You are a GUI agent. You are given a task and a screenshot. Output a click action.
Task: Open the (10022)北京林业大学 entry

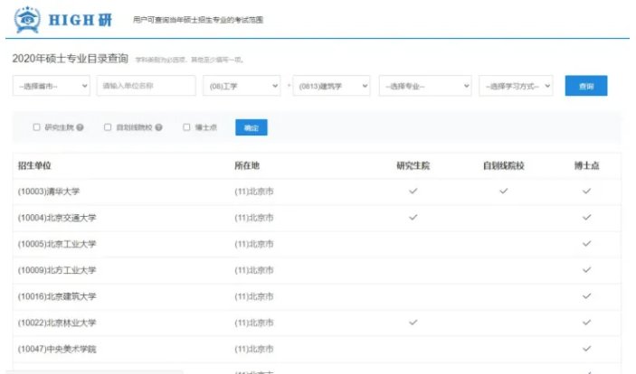[x=57, y=323]
